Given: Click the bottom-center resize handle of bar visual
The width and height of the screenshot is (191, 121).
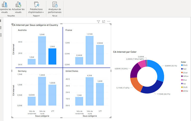Looking at the screenshot, I should point(61,117).
